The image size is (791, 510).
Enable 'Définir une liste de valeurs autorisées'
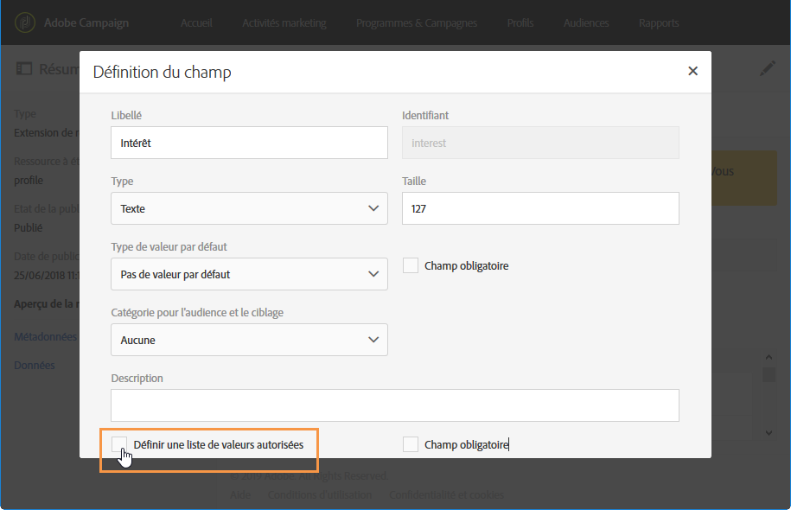(119, 445)
